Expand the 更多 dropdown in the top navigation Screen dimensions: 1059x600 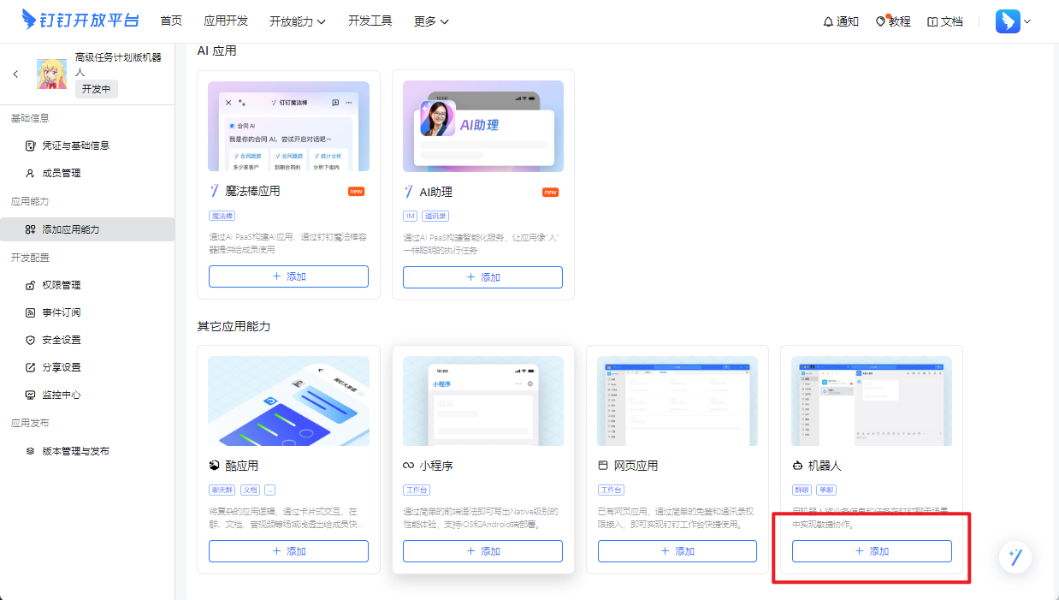tap(431, 21)
